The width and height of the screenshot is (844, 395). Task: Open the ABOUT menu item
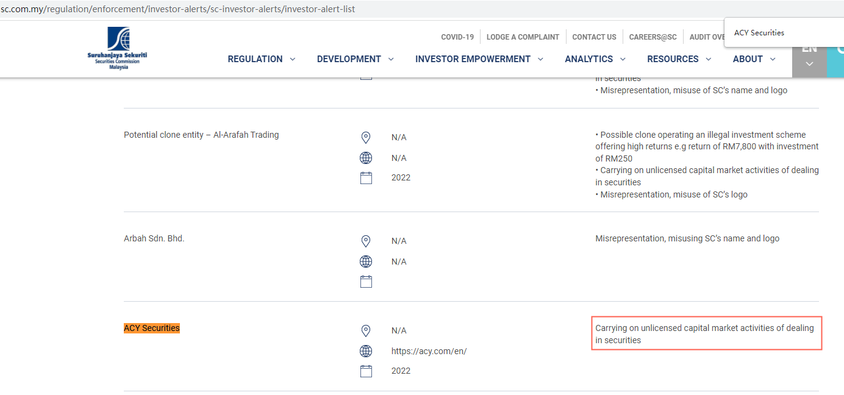tap(748, 59)
